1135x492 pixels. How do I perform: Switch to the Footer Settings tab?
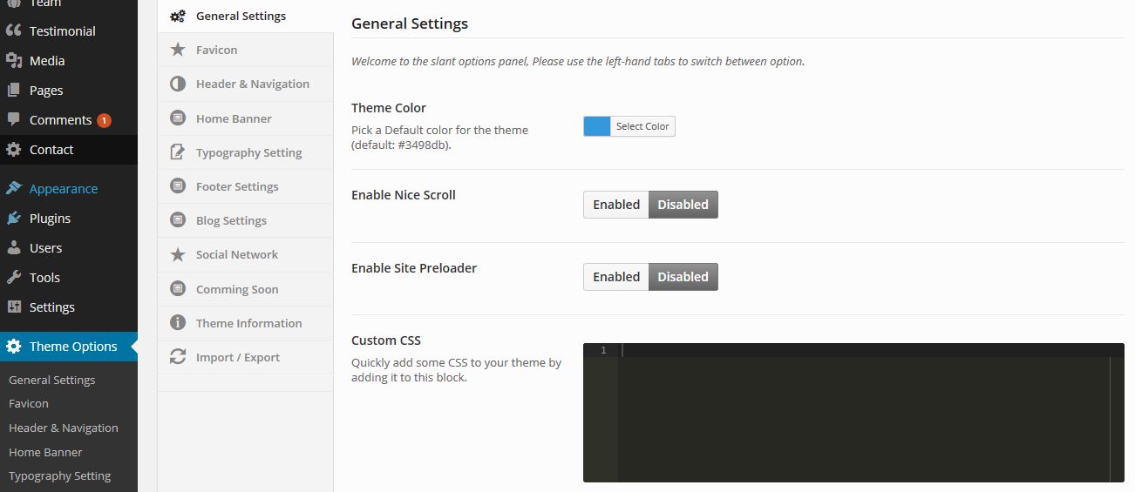(237, 186)
